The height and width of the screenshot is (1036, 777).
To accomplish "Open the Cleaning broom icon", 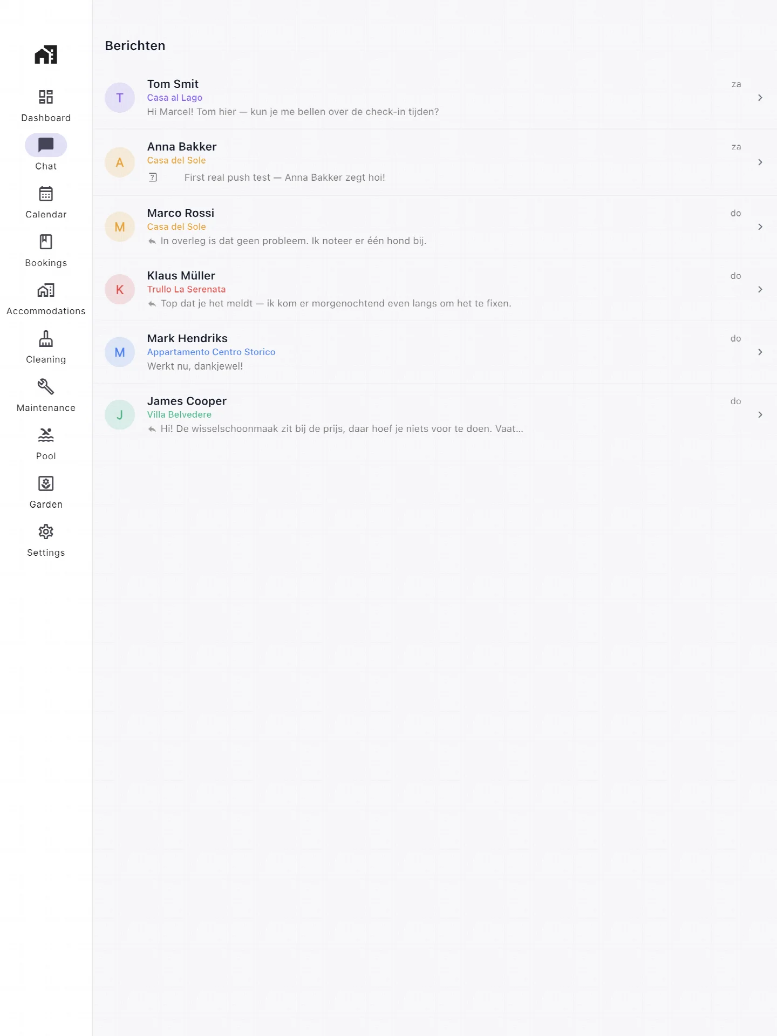I will click(x=46, y=339).
